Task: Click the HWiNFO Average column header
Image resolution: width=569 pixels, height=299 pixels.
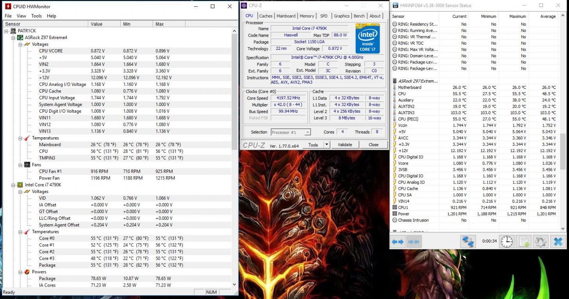Action: pos(543,16)
